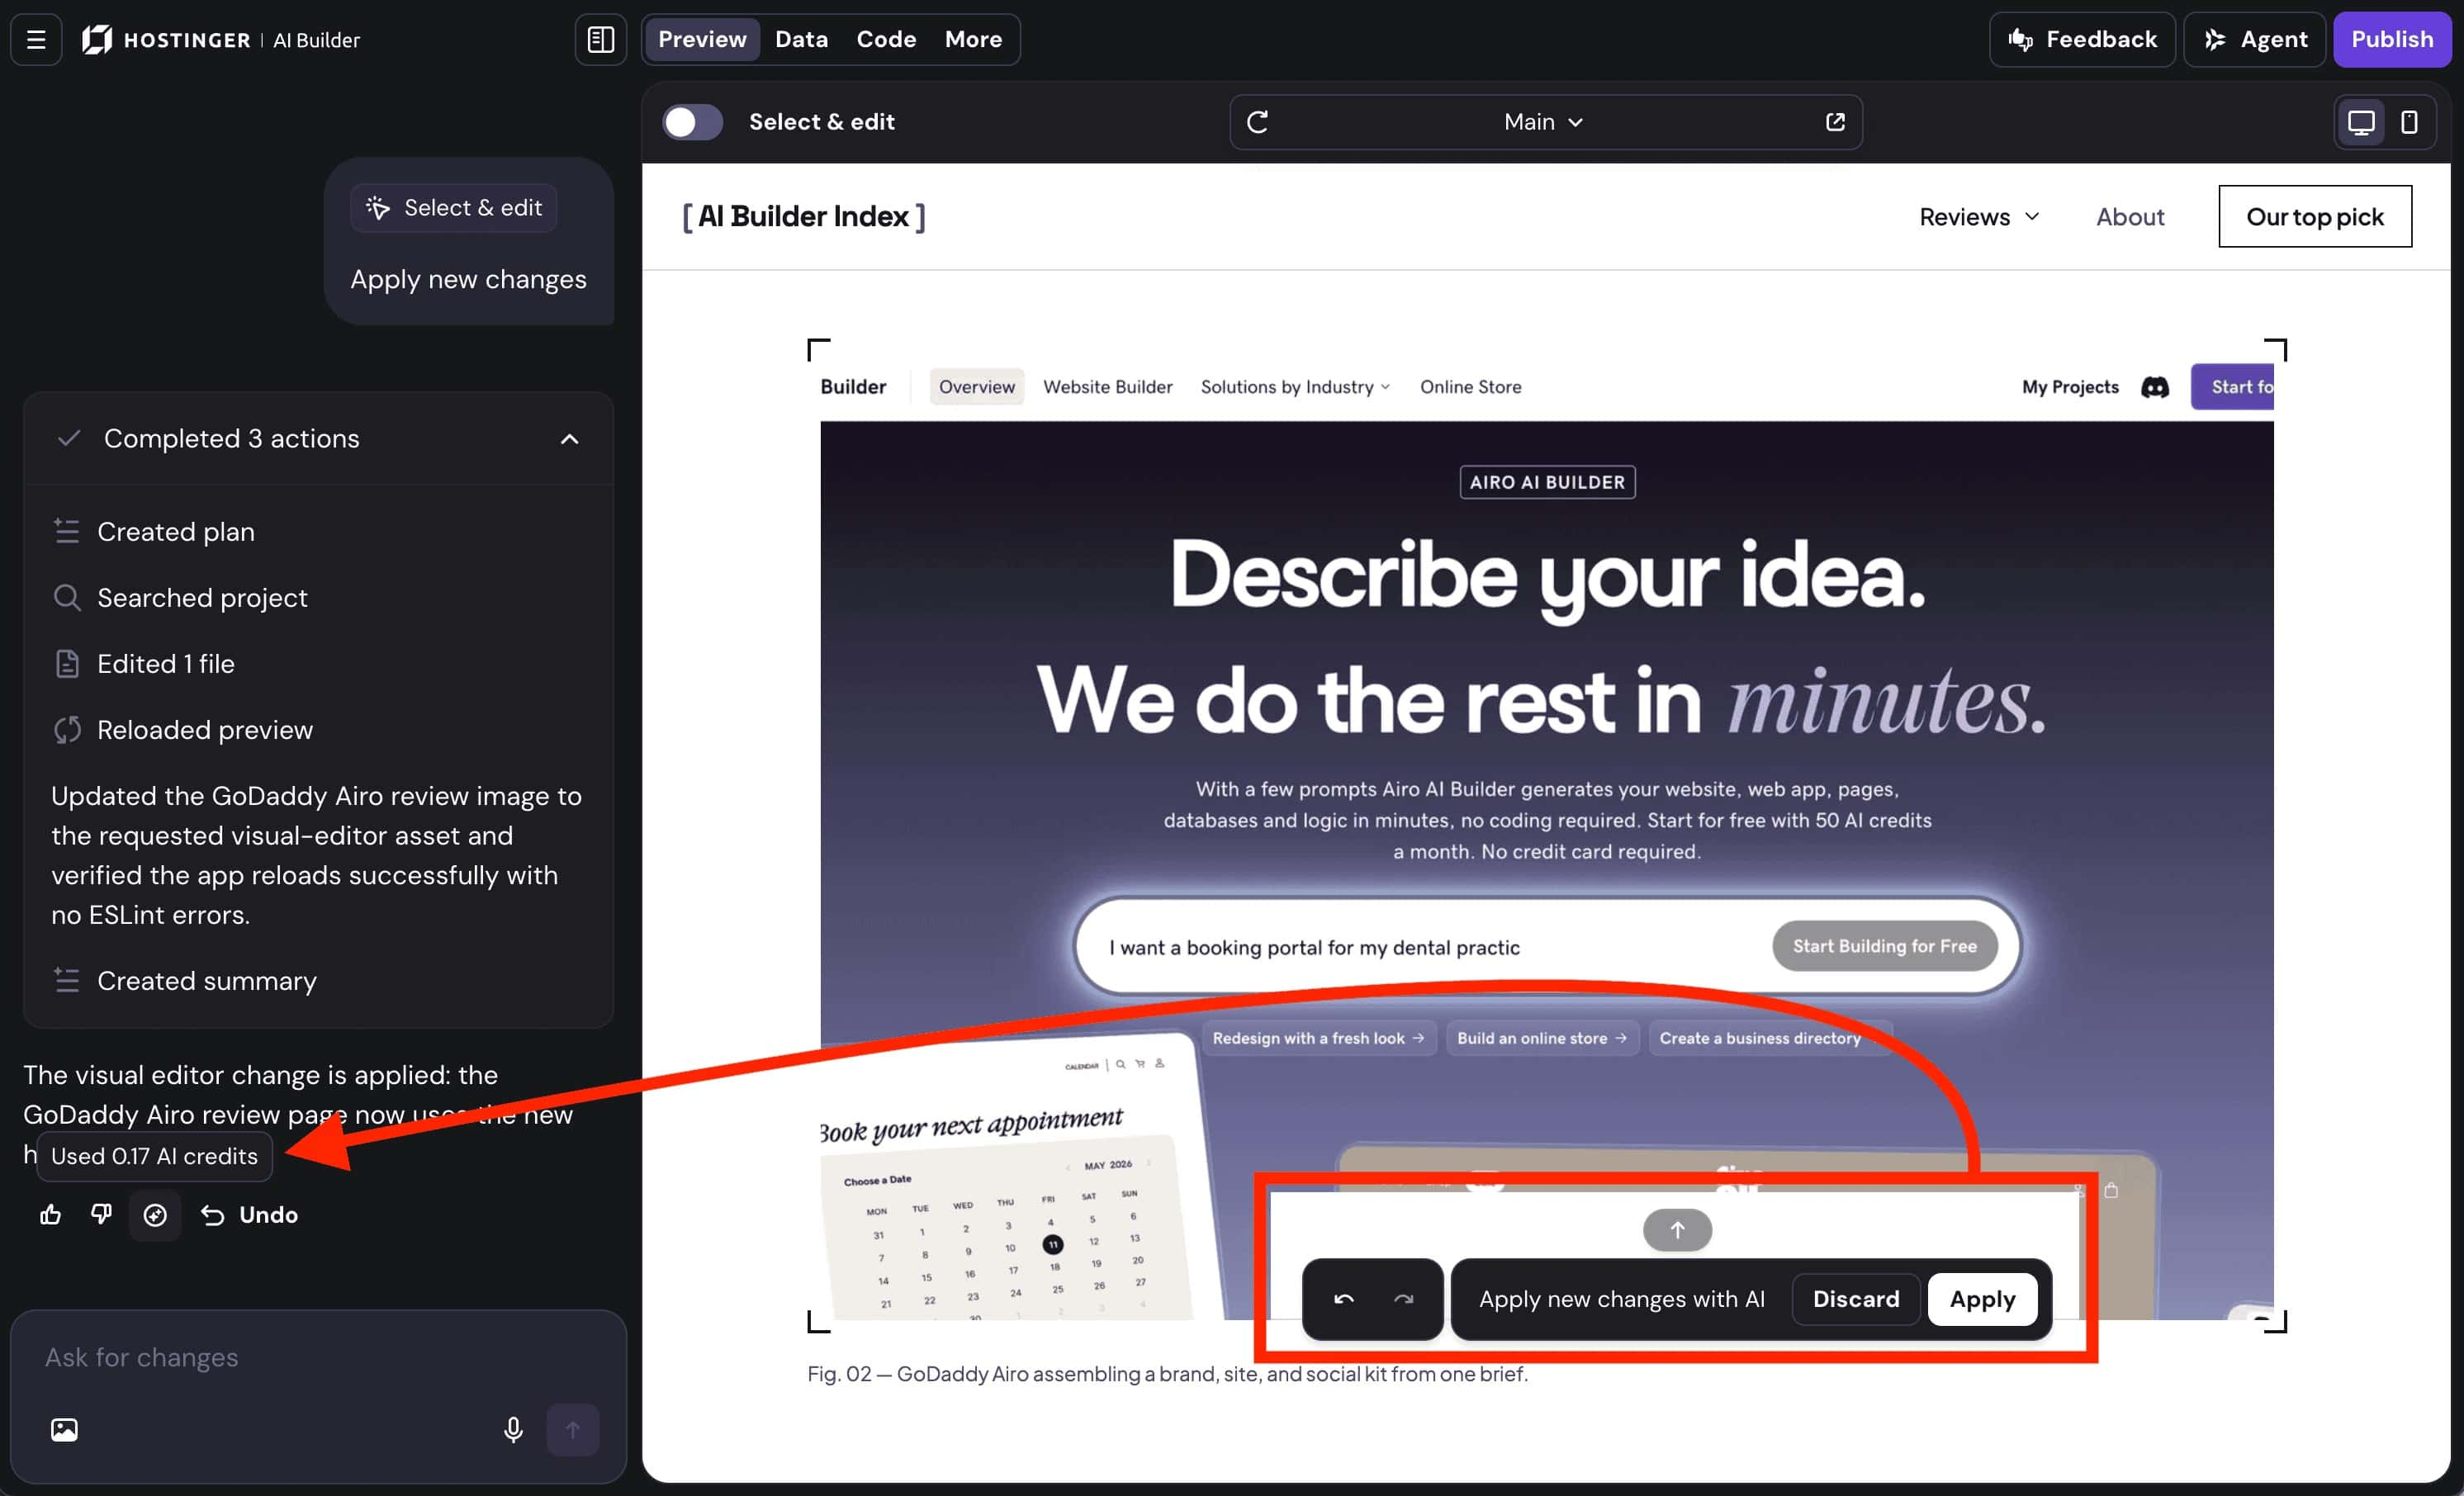Apply new changes with AI
The width and height of the screenshot is (2464, 1496).
tap(1982, 1298)
